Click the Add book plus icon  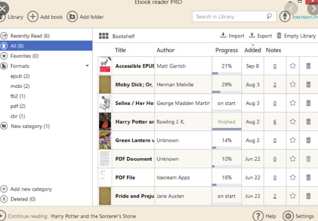(33, 17)
